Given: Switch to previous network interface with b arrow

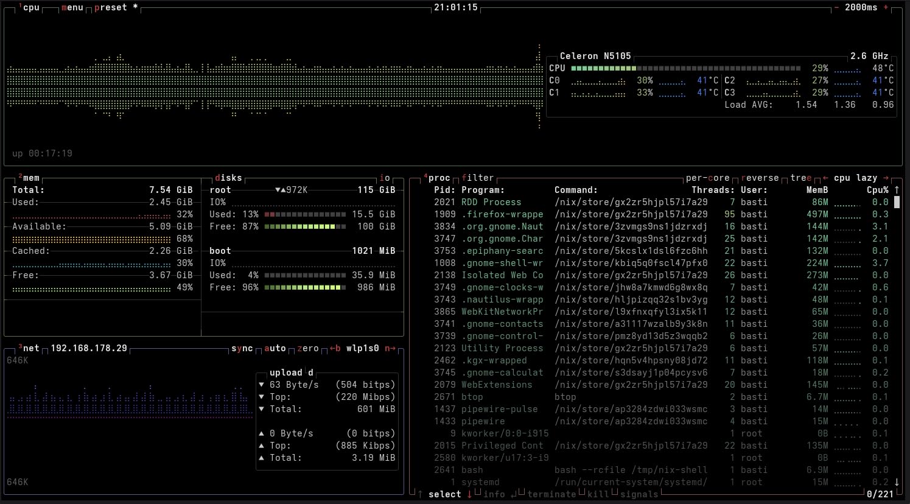Looking at the screenshot, I should pyautogui.click(x=335, y=348).
